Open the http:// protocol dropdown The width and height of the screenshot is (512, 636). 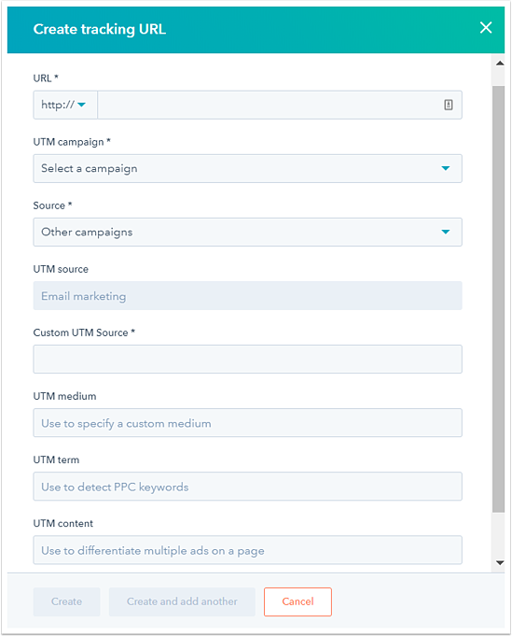click(65, 105)
